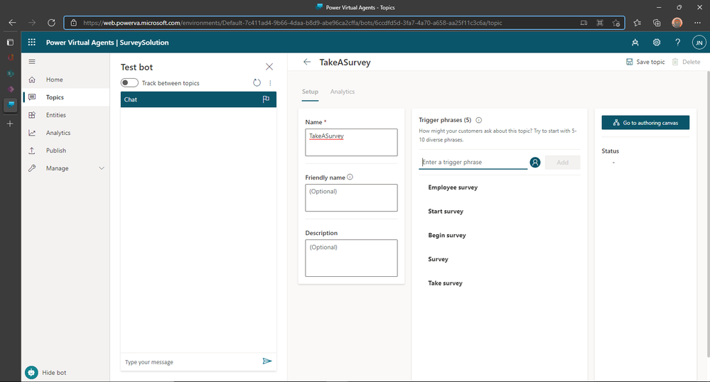The width and height of the screenshot is (710, 382).
Task: Open browser Settings and more menu
Action: click(x=697, y=23)
